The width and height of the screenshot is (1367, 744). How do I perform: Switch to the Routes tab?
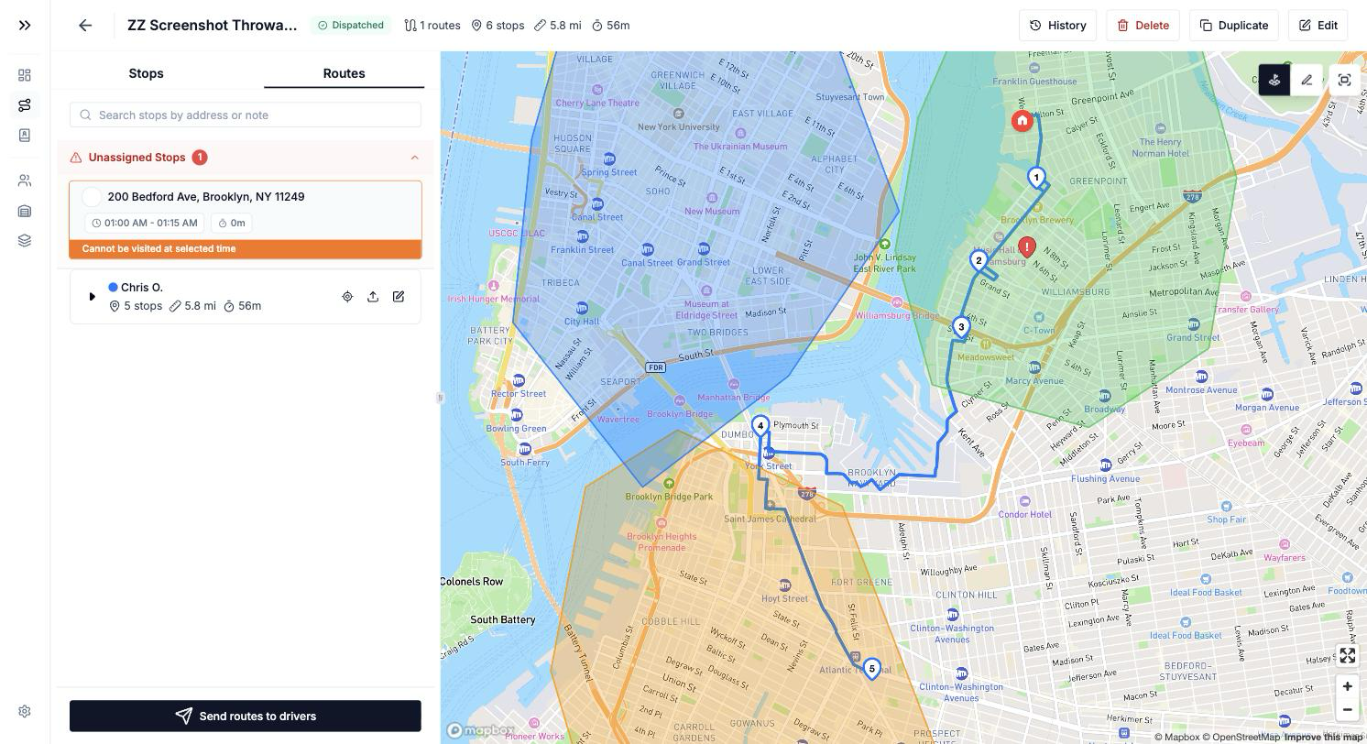click(344, 73)
